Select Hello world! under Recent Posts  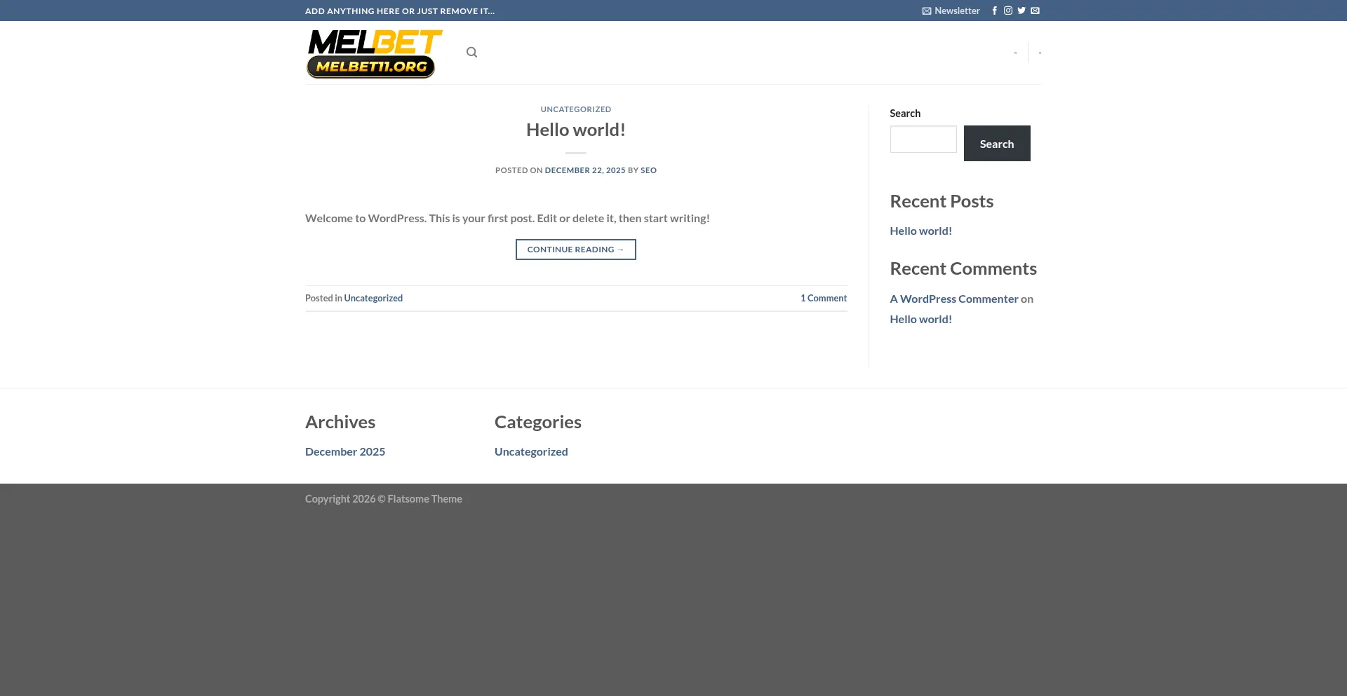(920, 230)
